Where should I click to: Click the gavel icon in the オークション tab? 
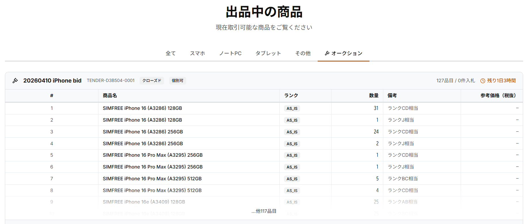pos(327,53)
